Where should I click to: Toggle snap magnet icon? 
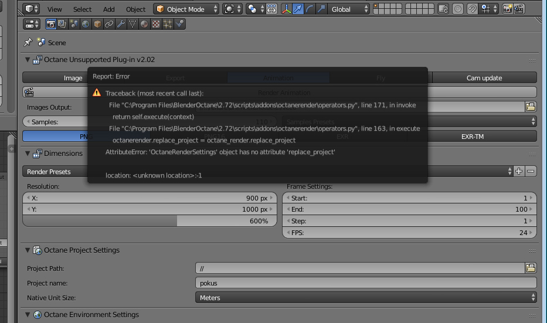pos(472,9)
